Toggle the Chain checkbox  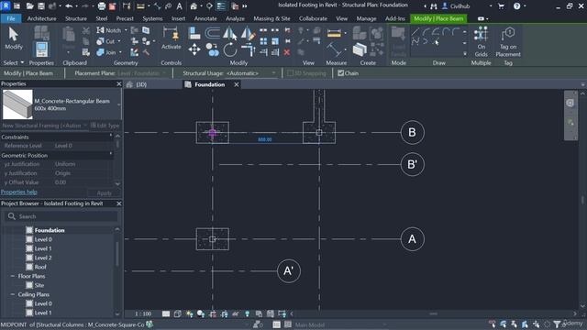(x=340, y=73)
